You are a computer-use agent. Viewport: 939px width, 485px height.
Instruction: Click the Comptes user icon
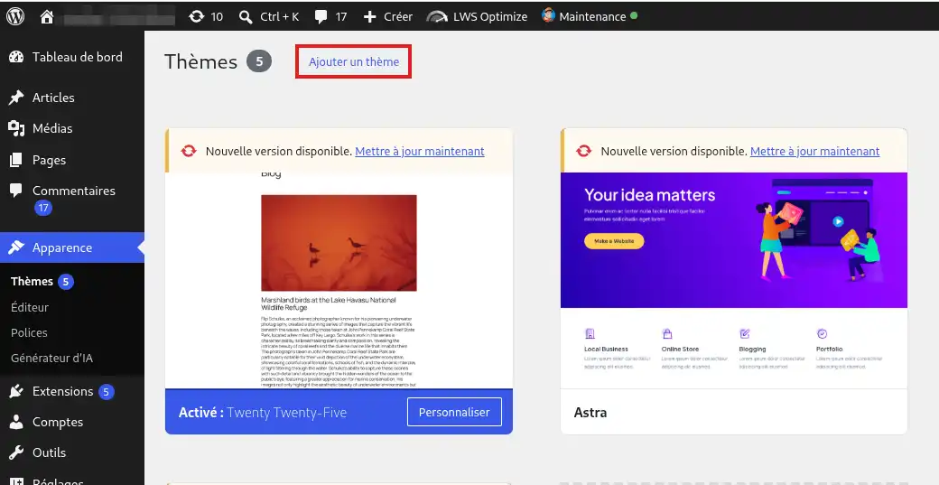(x=16, y=422)
